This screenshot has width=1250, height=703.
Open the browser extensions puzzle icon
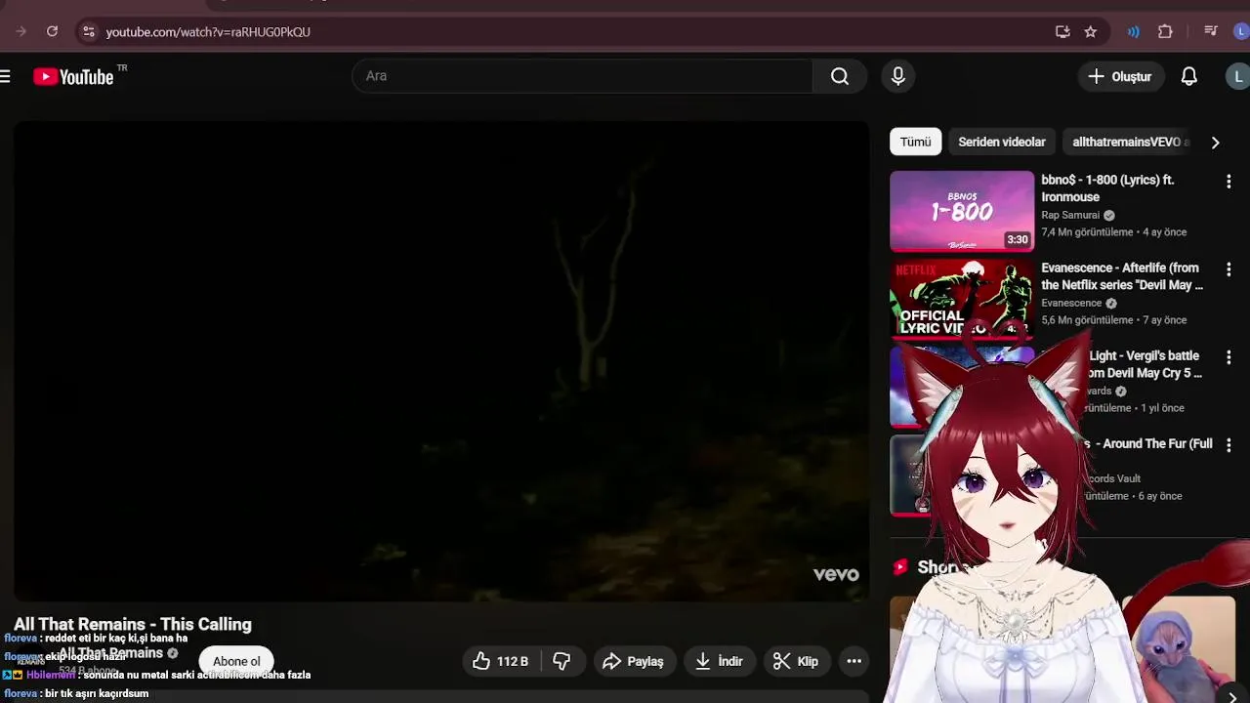coord(1165,31)
